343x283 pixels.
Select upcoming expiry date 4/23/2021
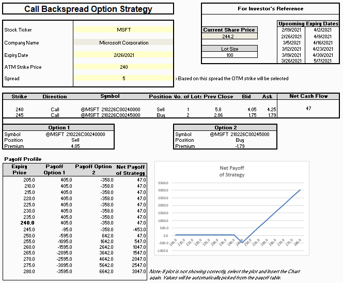pyautogui.click(x=322, y=49)
